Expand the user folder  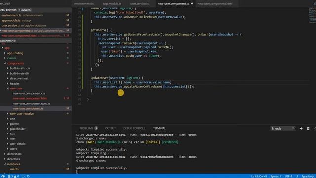[13, 139]
